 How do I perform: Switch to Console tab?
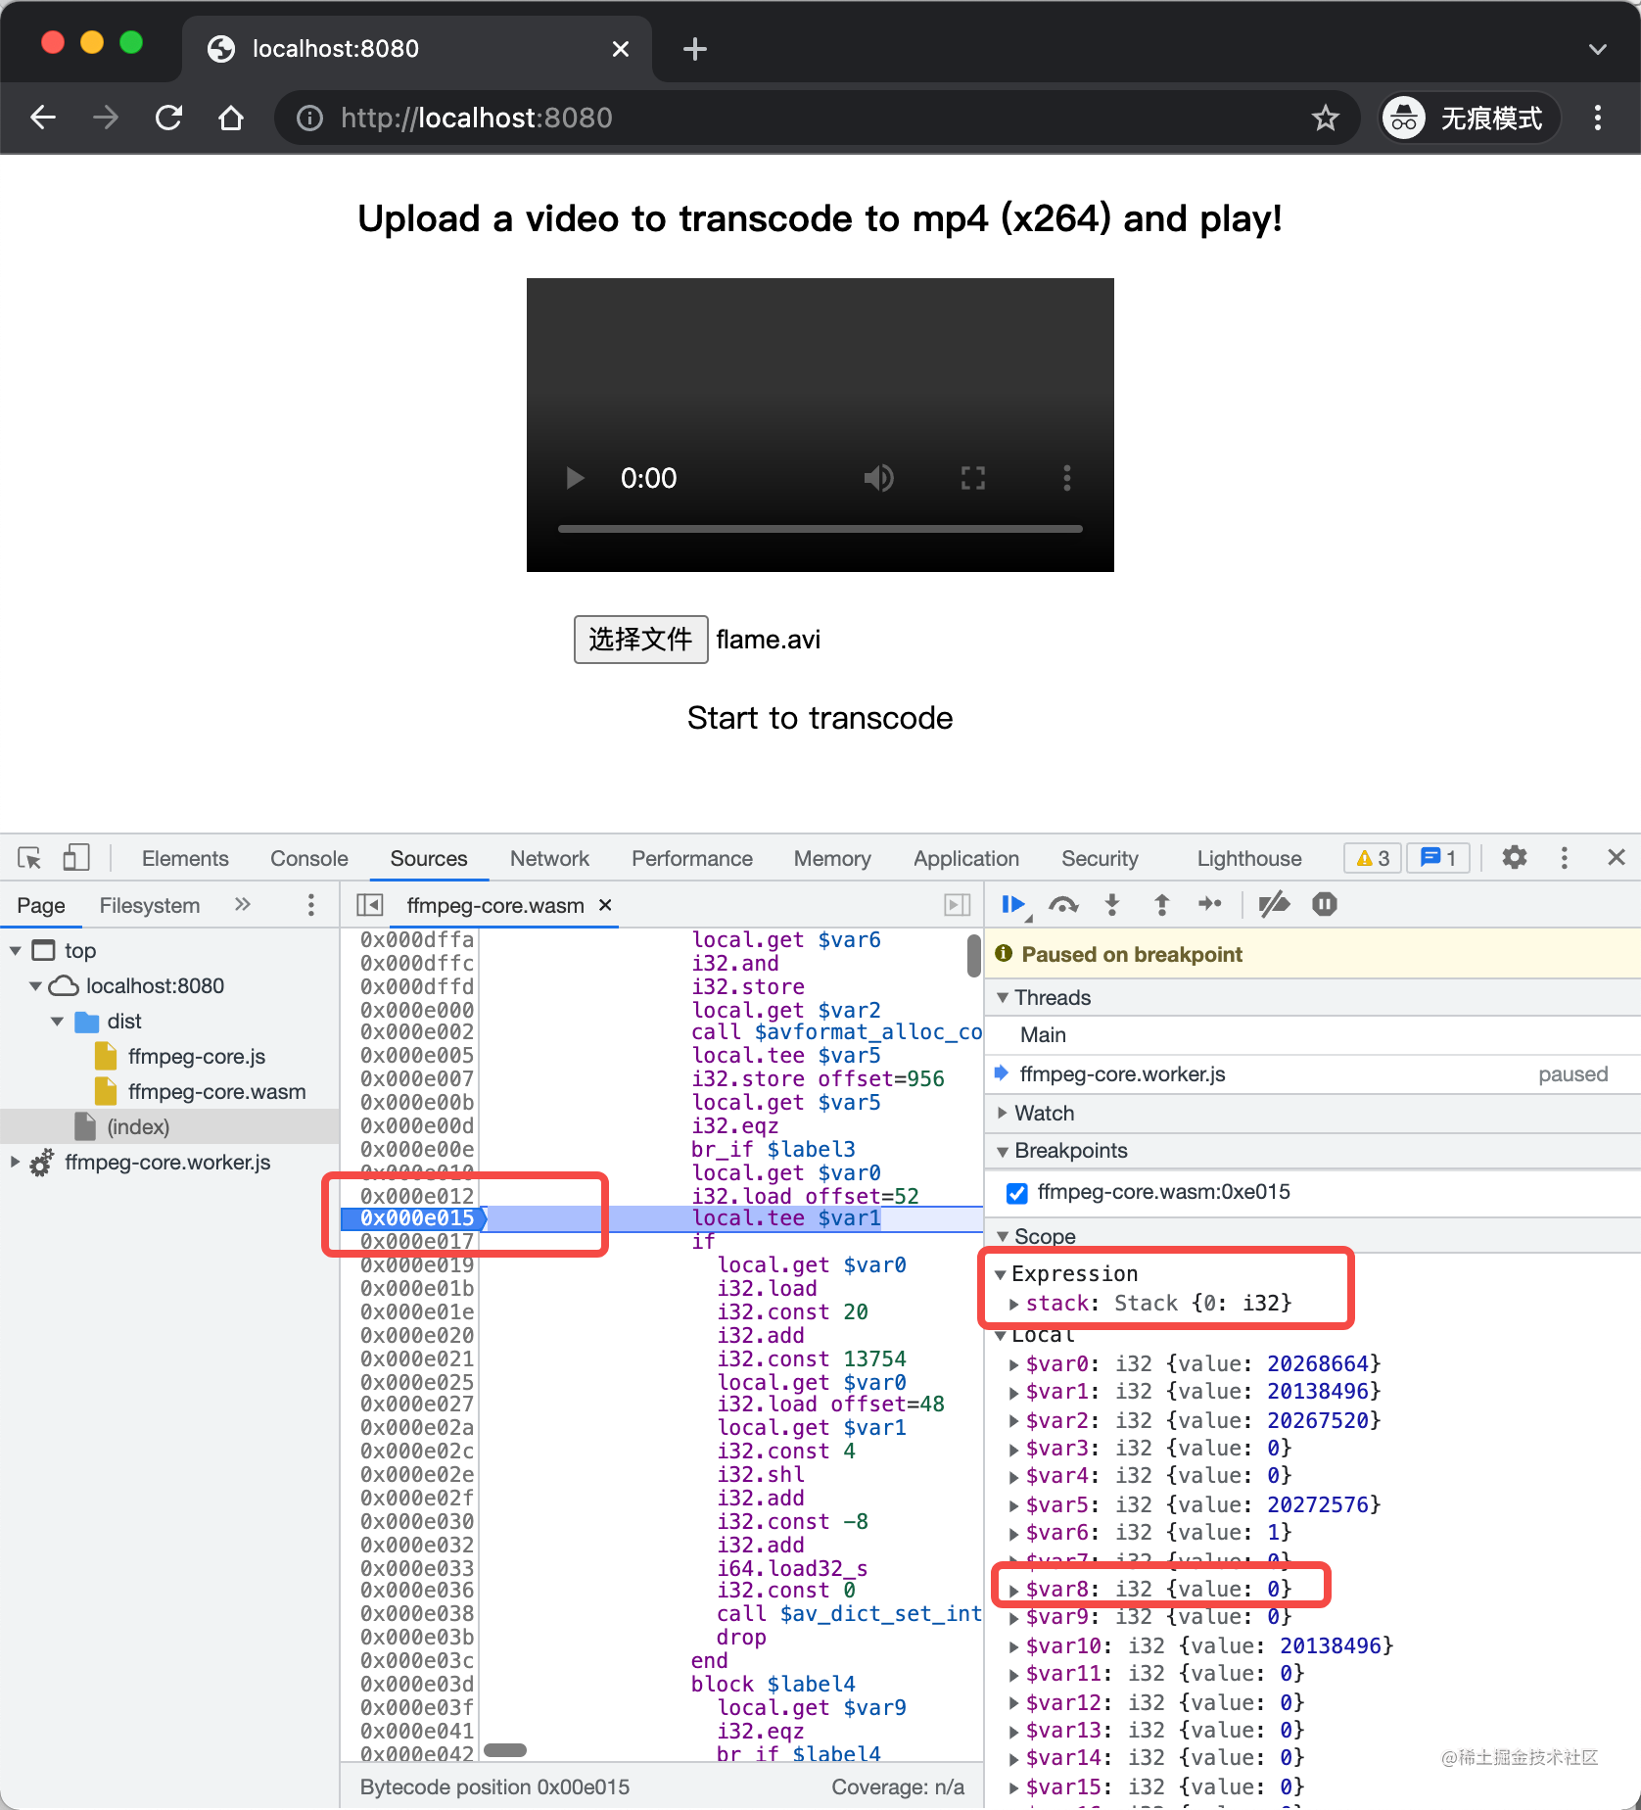pos(309,858)
